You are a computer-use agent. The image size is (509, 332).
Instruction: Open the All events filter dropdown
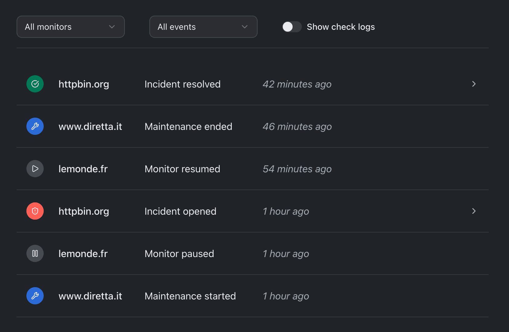pos(203,27)
